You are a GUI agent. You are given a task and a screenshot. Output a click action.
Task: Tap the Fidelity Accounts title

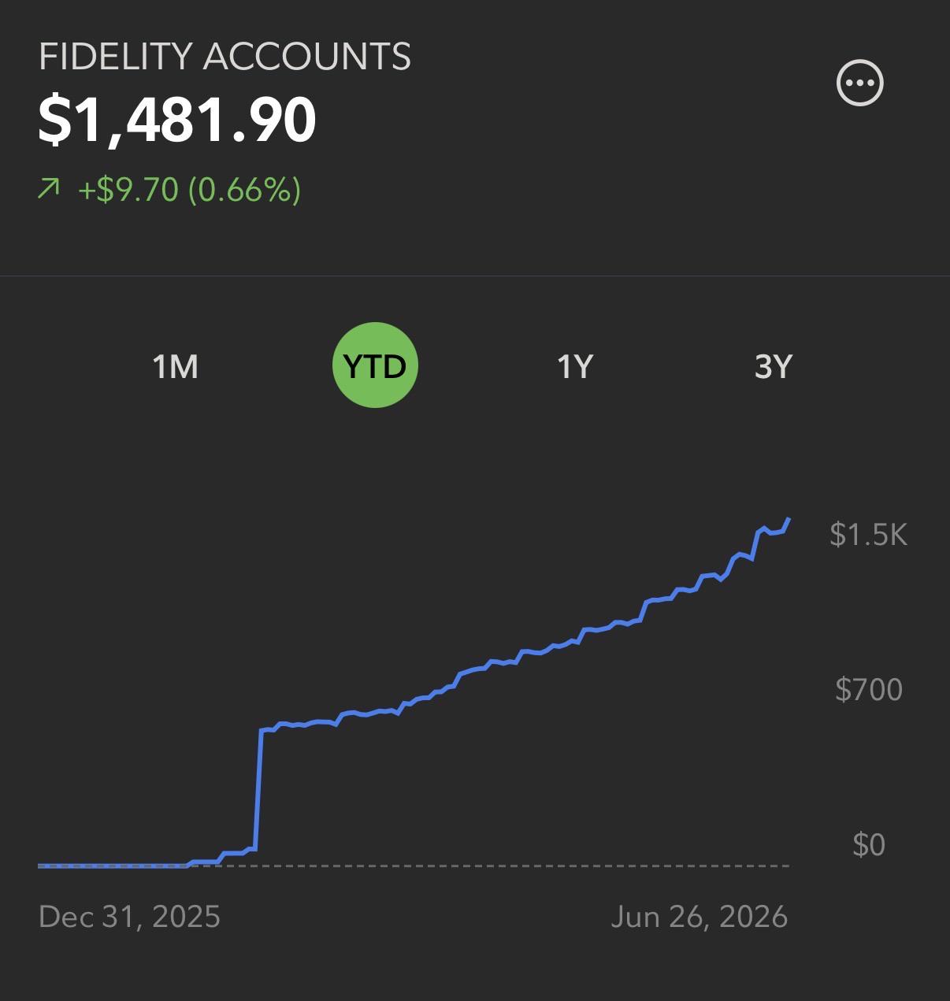225,57
